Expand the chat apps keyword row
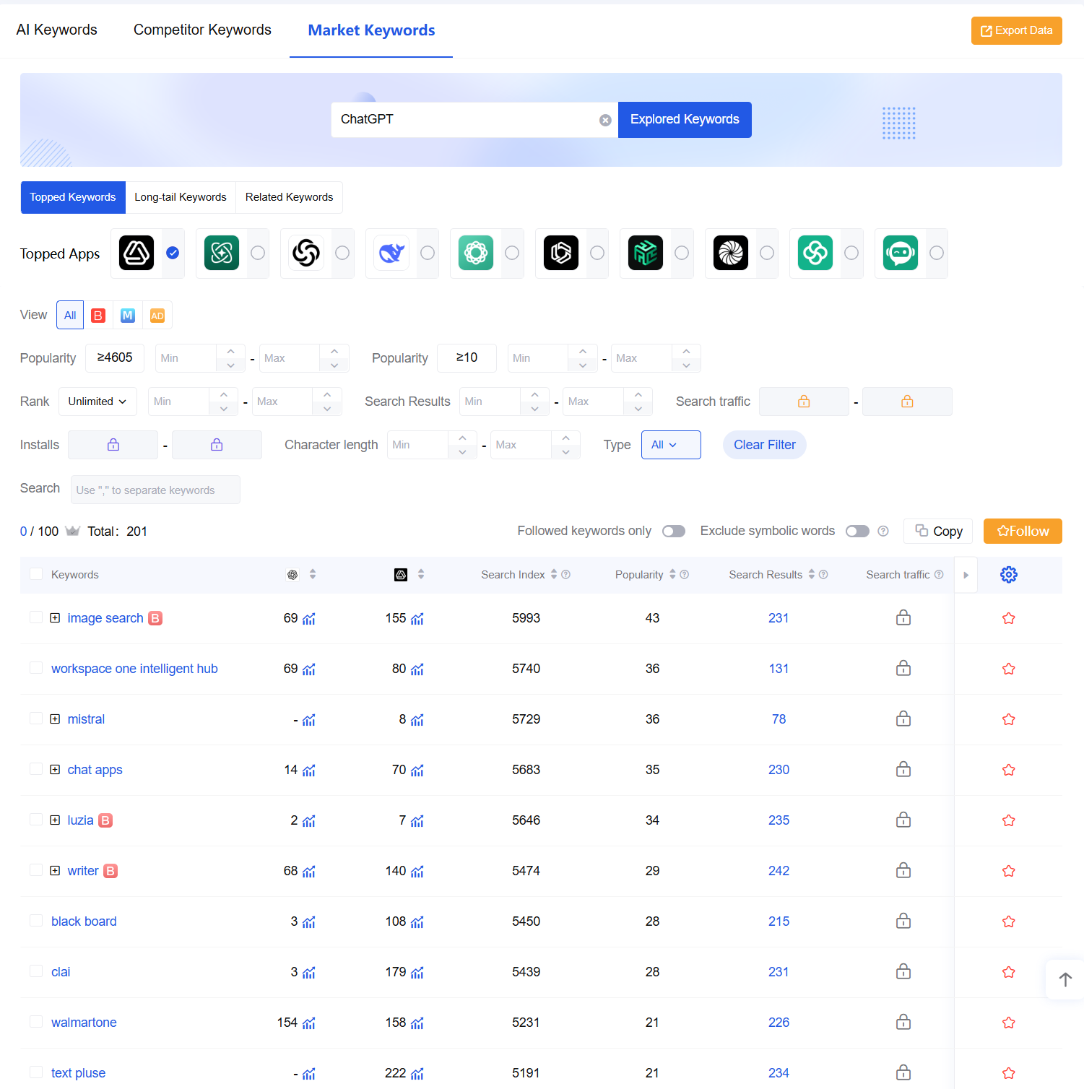The height and width of the screenshot is (1089, 1084). tap(55, 770)
